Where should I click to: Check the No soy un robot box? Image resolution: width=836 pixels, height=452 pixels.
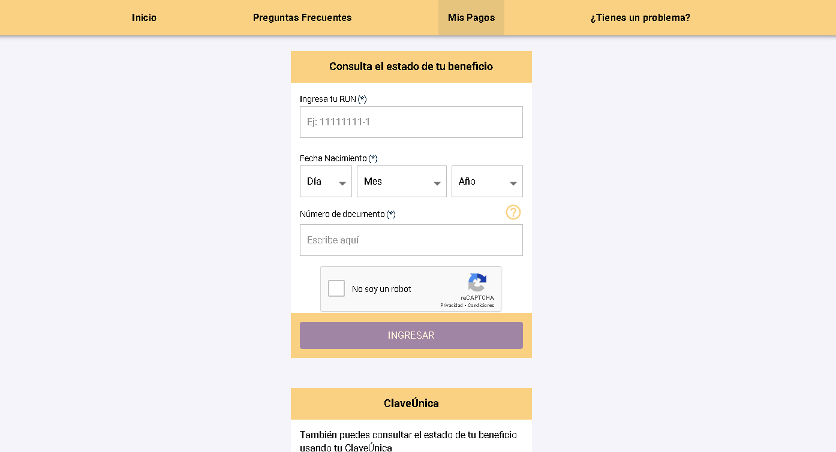point(336,289)
